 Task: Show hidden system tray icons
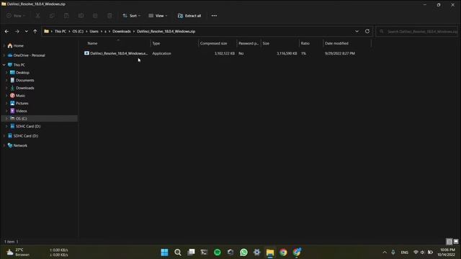(385, 253)
